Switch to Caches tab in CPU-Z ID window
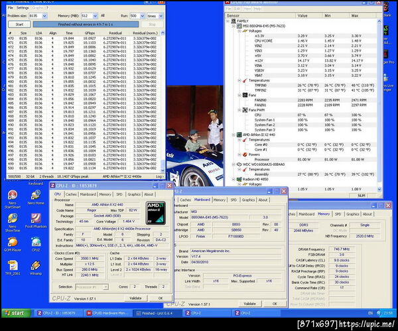Screen dimensions: 398x331 (71, 194)
